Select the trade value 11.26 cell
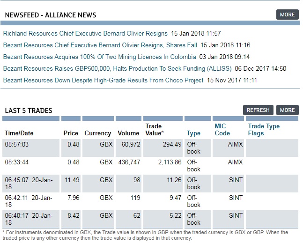The image size is (303, 243). click(163, 184)
